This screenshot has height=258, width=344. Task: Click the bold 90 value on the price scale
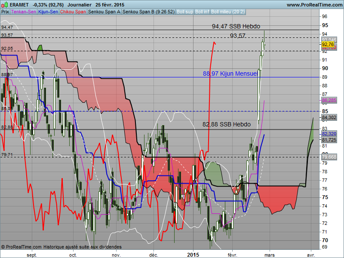point(325,68)
